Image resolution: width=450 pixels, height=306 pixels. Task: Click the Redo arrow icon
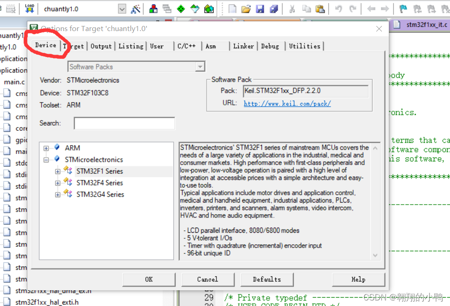click(352, 9)
